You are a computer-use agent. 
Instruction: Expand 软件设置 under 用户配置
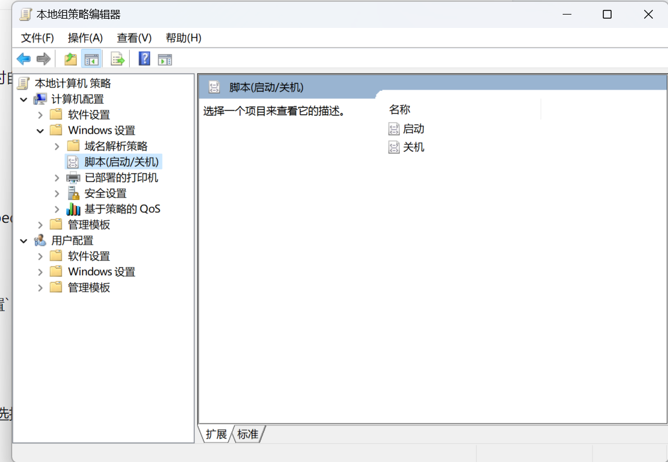pos(40,257)
